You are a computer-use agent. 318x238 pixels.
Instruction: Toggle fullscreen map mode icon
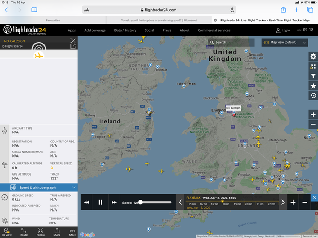[313, 67]
